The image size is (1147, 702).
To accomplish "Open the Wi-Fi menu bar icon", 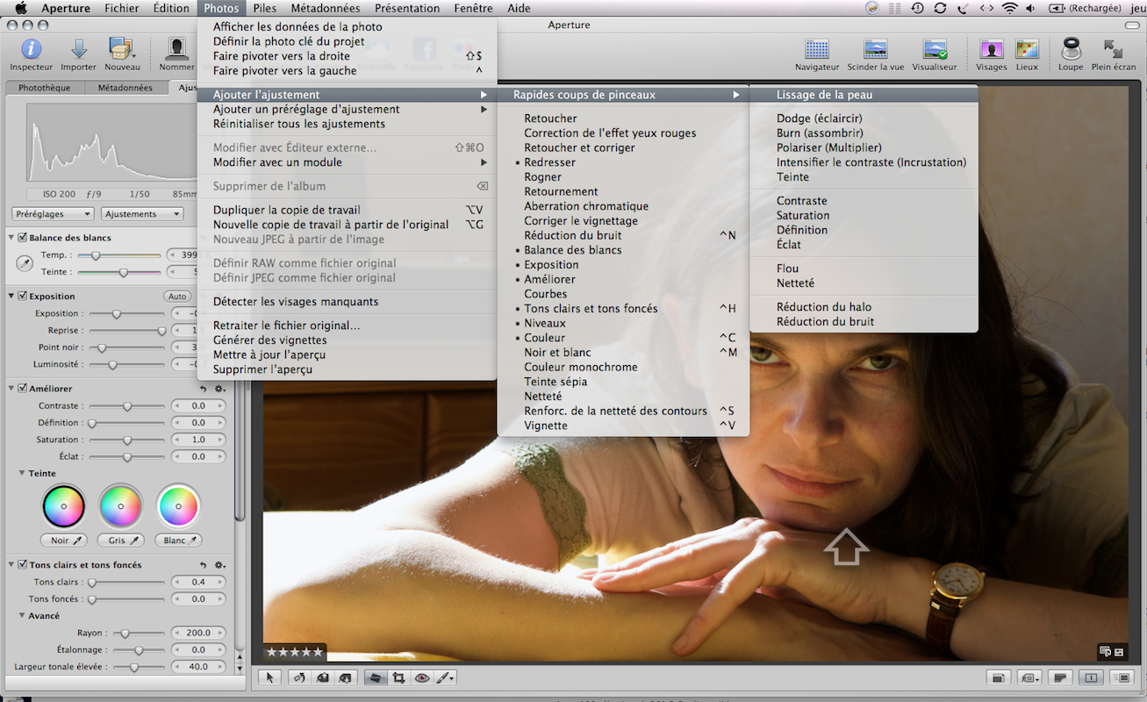I will pos(1009,8).
